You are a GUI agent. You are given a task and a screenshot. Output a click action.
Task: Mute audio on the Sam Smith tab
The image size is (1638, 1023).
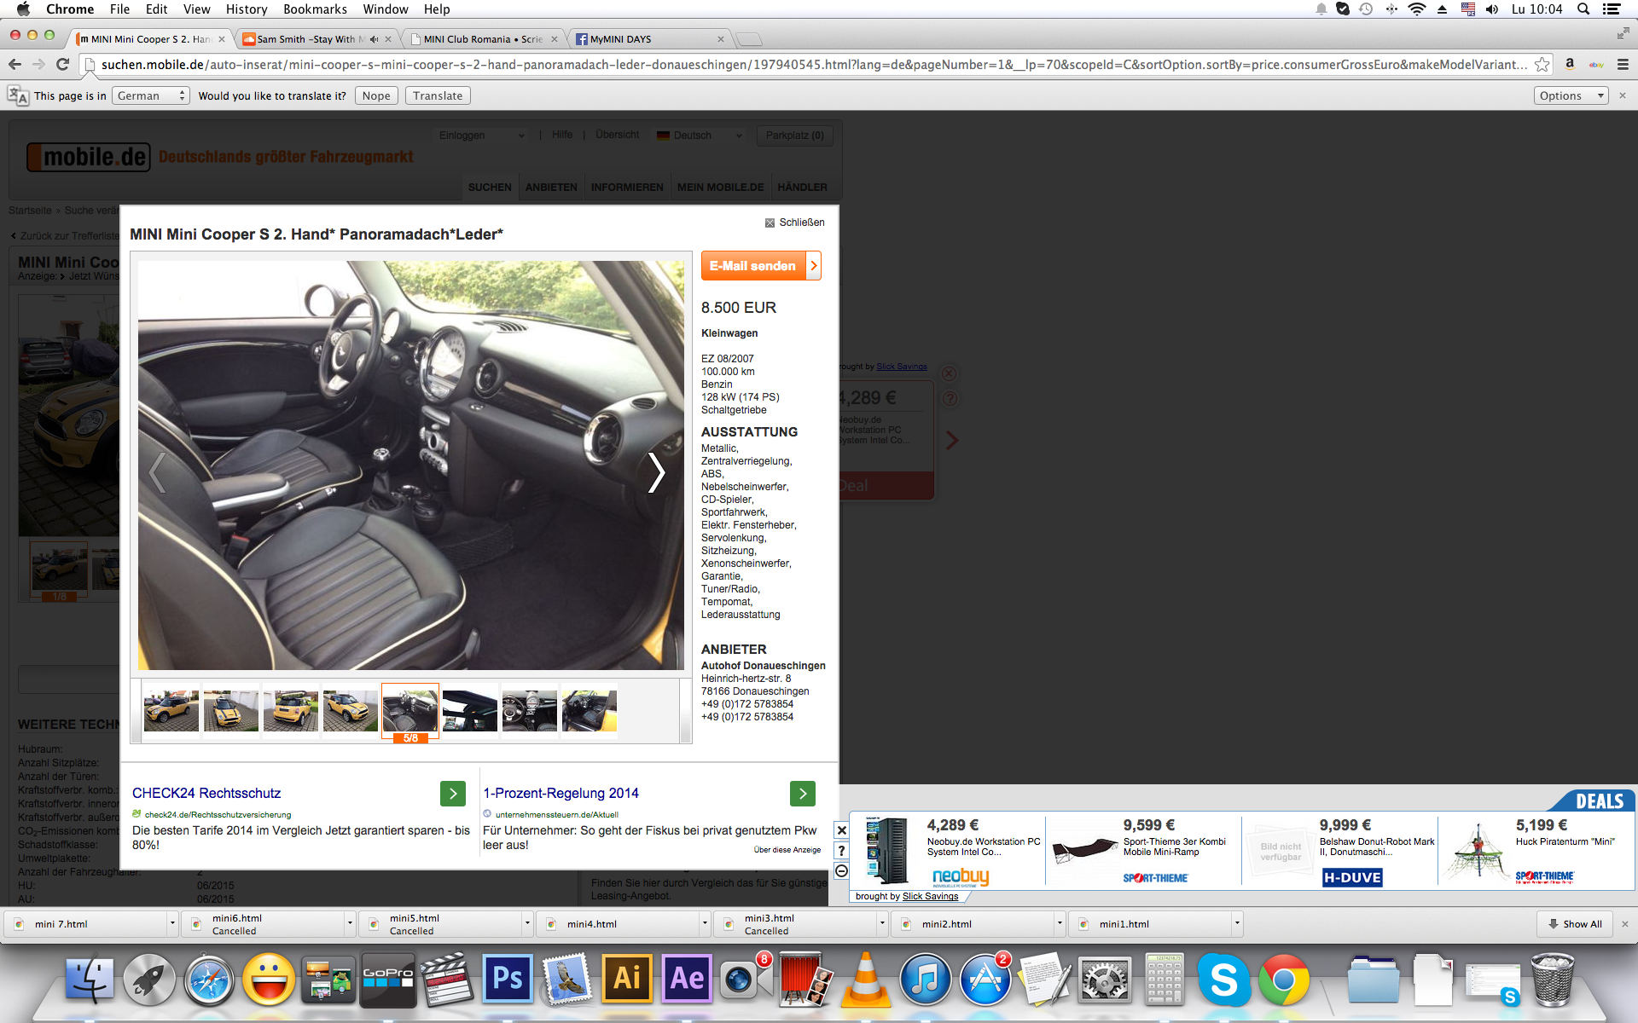[x=374, y=39]
